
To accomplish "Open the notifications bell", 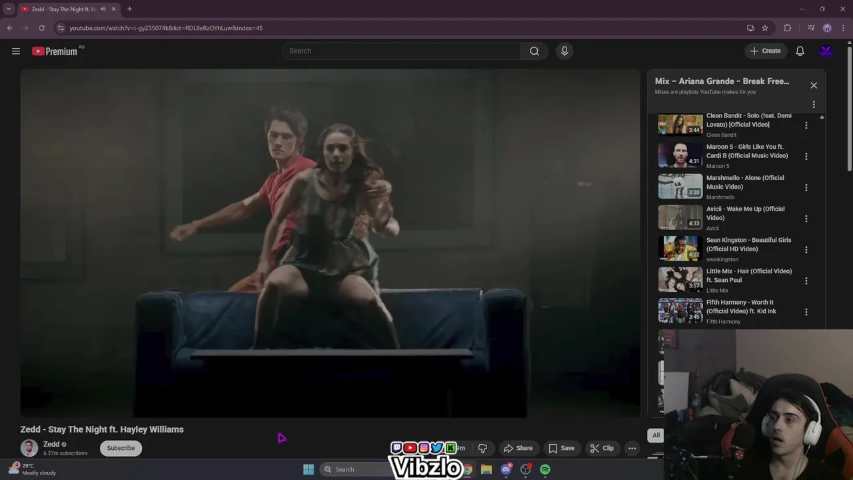I will 800,51.
